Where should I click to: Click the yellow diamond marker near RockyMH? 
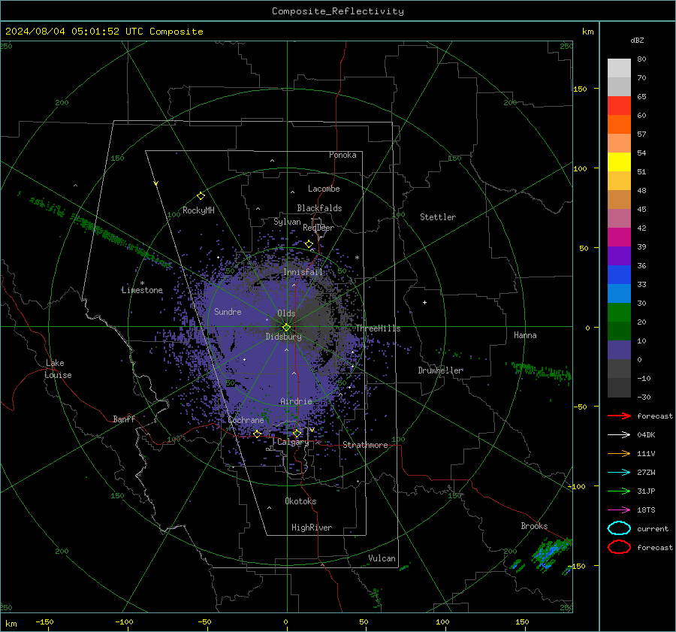click(x=201, y=196)
